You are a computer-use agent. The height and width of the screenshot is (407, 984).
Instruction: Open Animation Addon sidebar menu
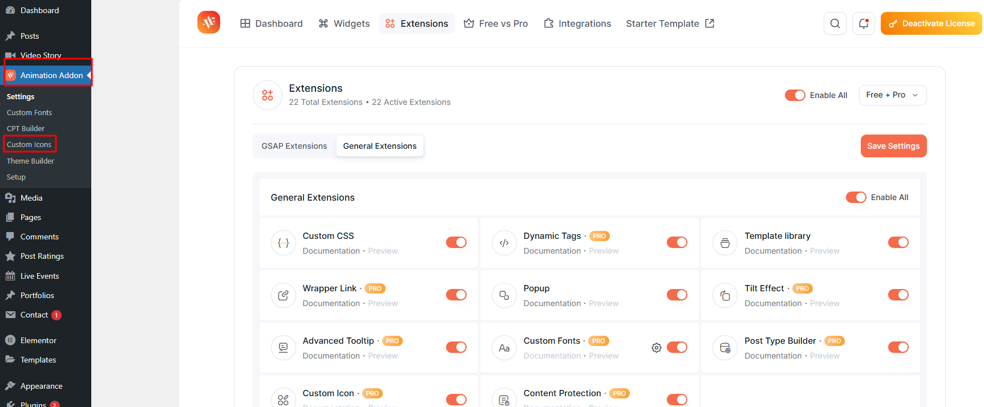pos(46,75)
